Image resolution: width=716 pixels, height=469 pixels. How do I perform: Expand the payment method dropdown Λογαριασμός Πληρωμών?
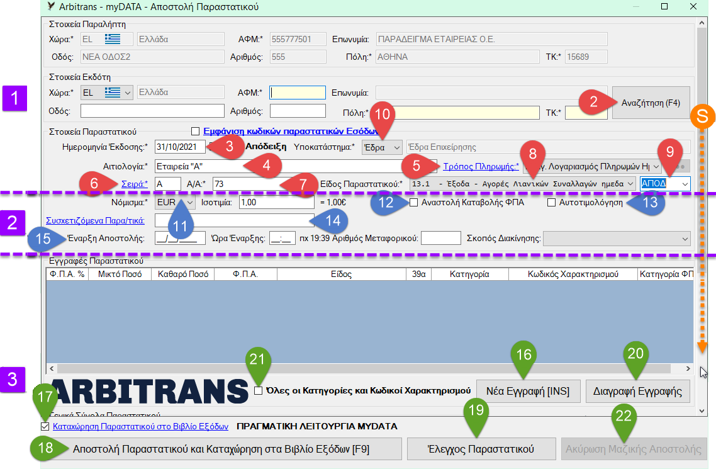tap(656, 167)
